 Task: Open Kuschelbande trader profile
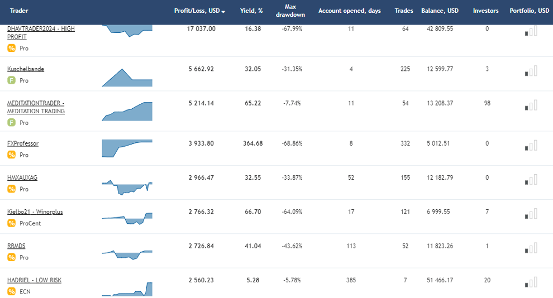coord(26,69)
